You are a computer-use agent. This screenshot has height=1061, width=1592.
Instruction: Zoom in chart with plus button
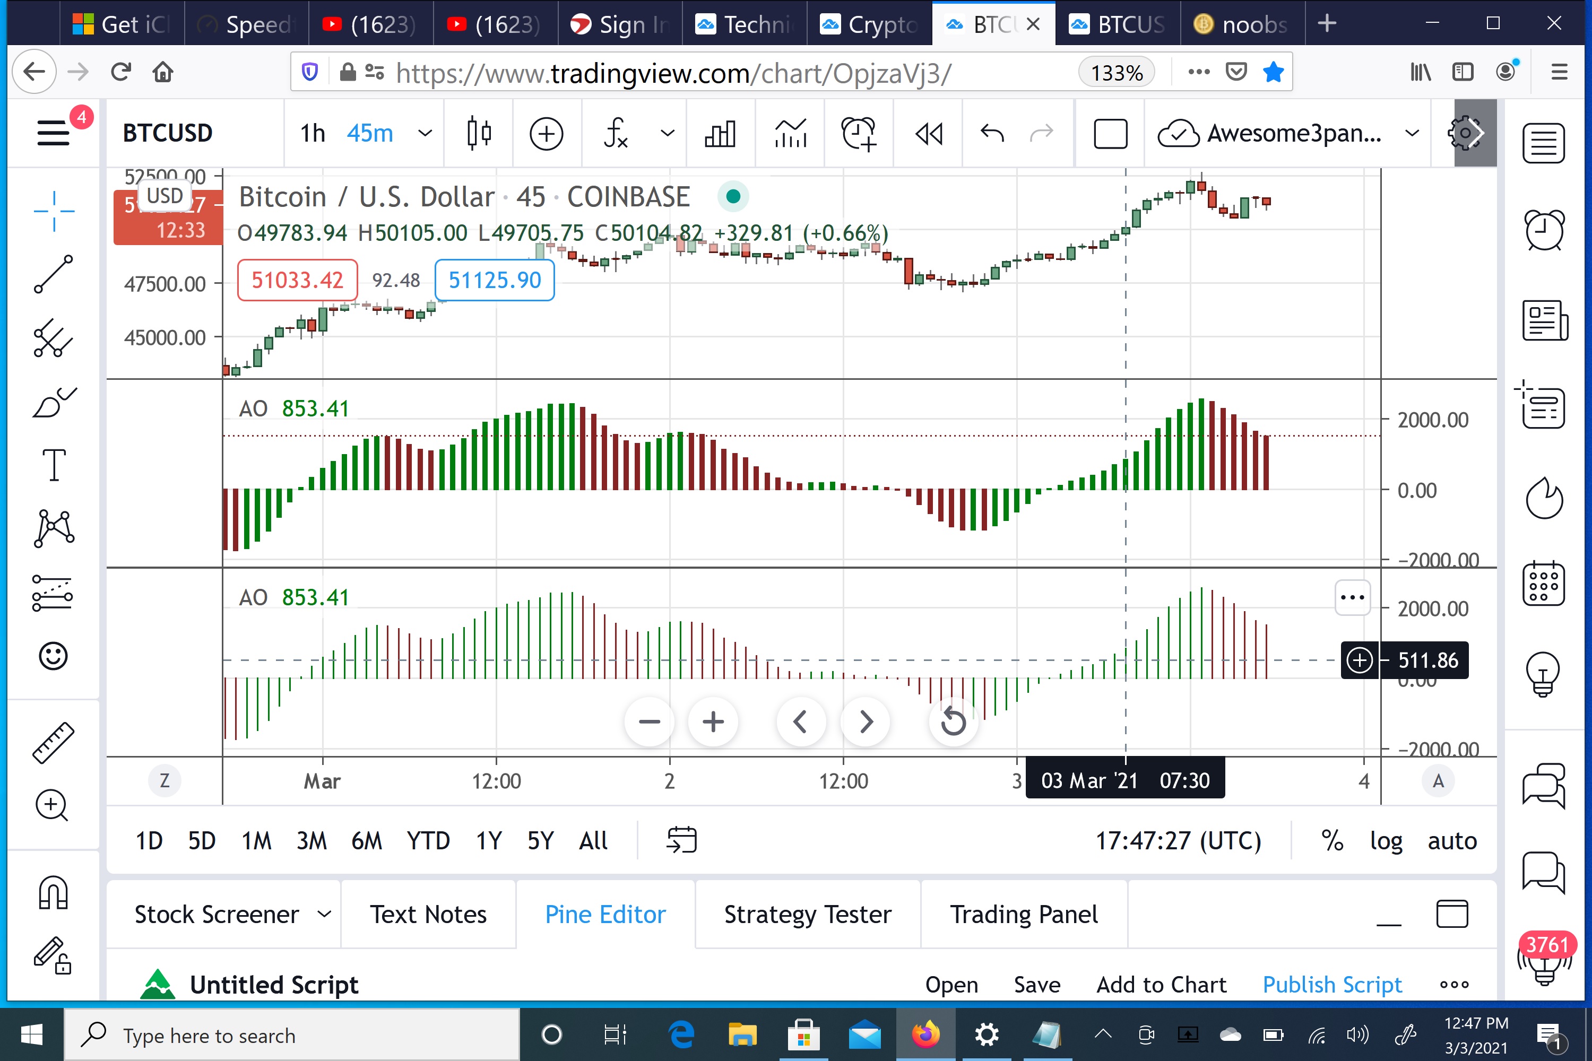pos(713,722)
